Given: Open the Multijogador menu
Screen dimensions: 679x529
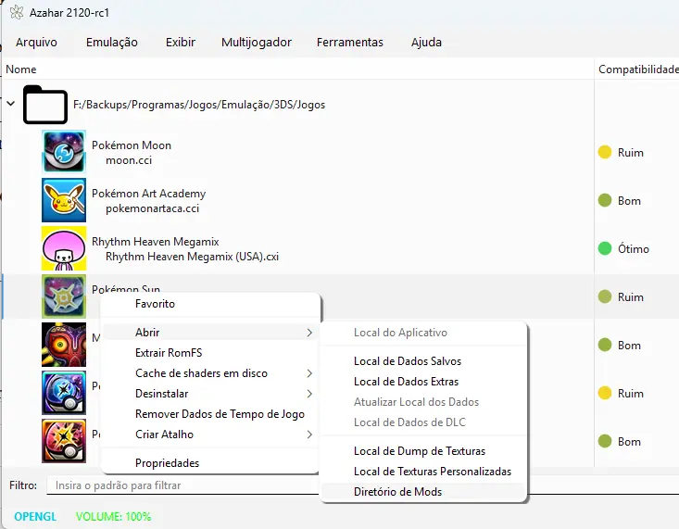Looking at the screenshot, I should point(257,43).
